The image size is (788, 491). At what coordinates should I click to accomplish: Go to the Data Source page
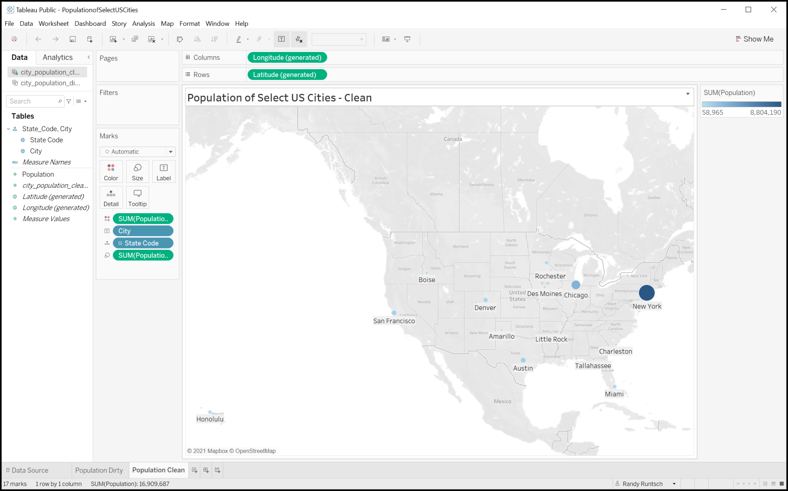click(x=27, y=470)
